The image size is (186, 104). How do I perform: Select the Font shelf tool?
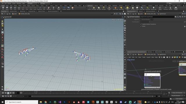(x=53, y=8)
